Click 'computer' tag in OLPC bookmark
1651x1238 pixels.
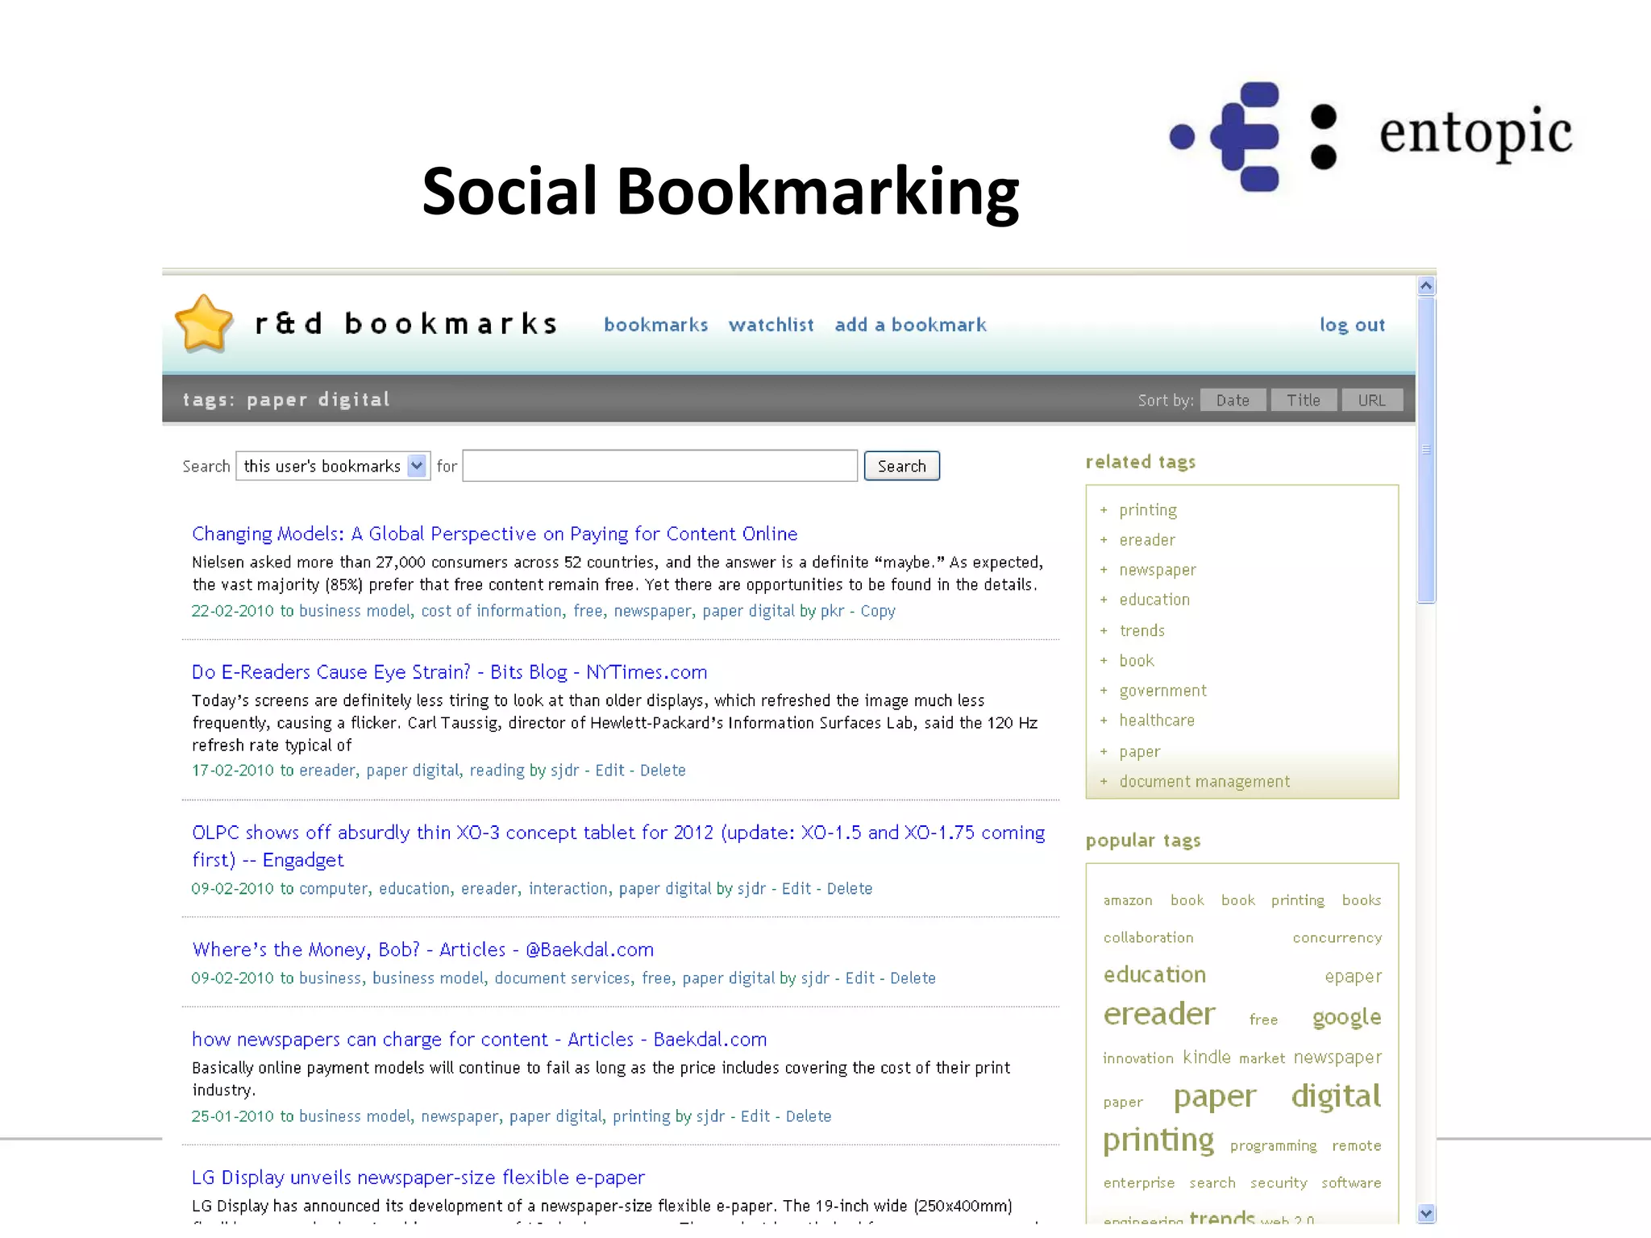334,889
